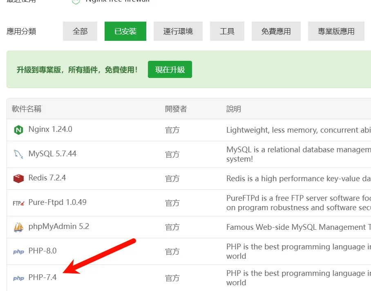Viewport: 371px width, 291px height.
Task: Open Pure-Ftpd 1.0.49 settings
Action: coord(58,202)
